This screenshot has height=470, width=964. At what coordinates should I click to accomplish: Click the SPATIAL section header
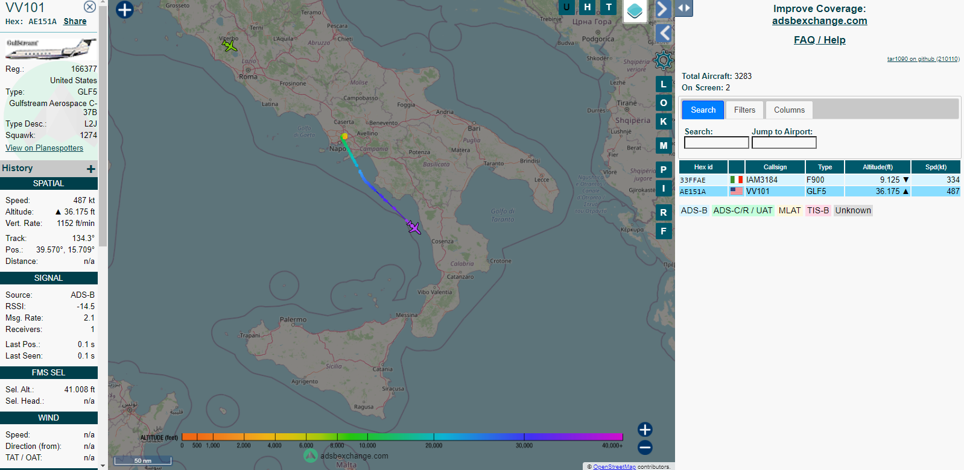49,183
